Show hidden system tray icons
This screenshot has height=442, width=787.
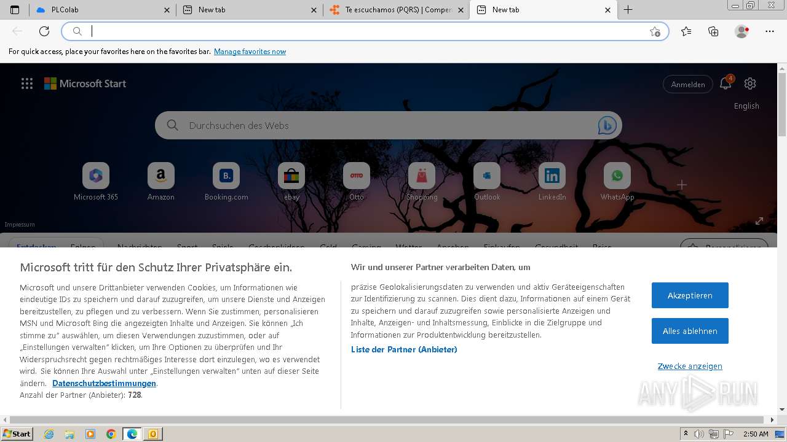pos(686,434)
